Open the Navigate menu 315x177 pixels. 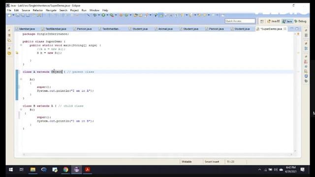pyautogui.click(x=51, y=10)
